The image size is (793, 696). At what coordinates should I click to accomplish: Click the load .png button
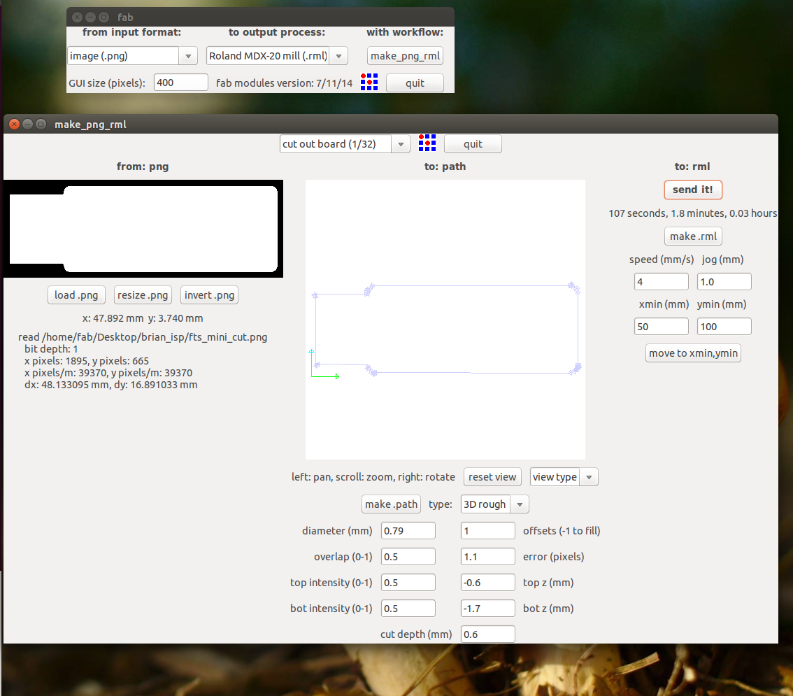[76, 295]
